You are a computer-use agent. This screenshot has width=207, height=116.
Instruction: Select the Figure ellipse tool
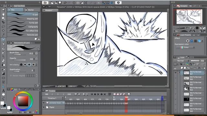(3, 78)
